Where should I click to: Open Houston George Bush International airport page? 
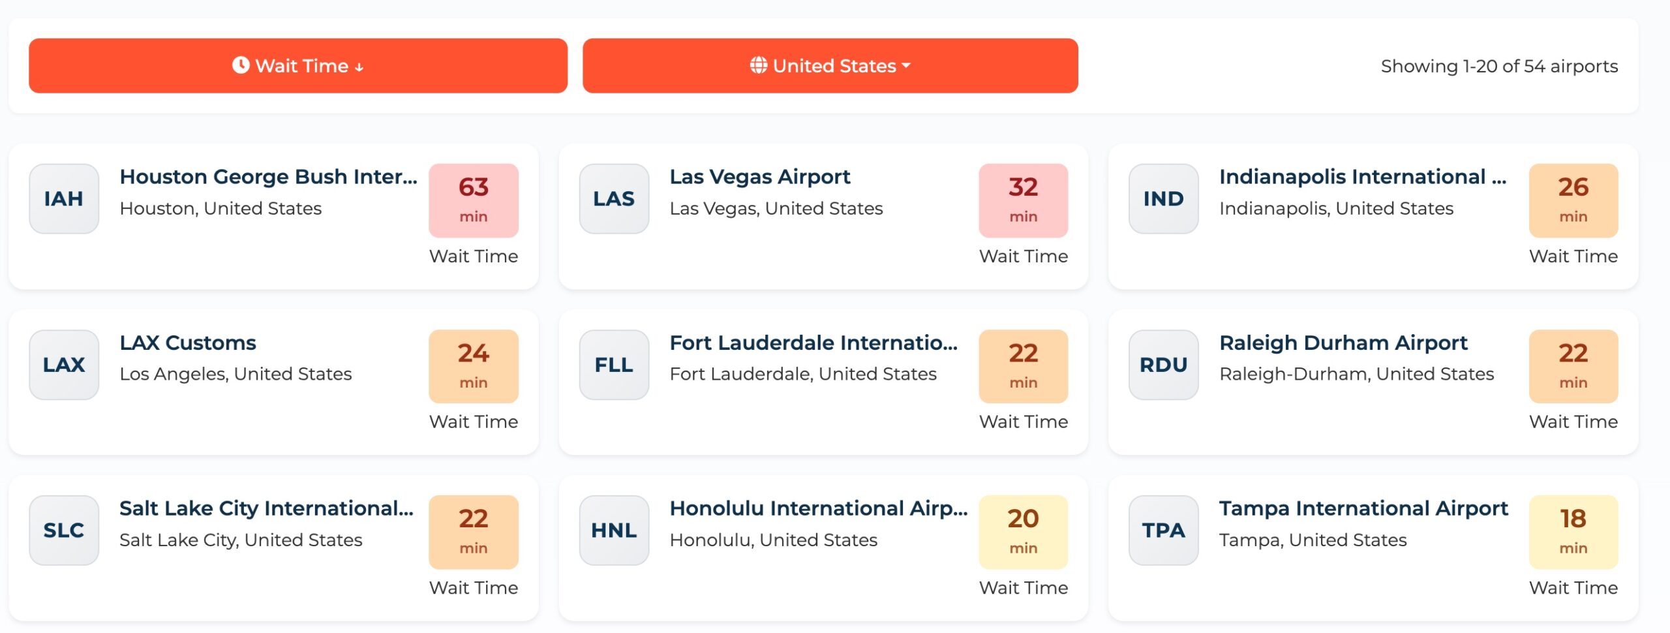pos(267,176)
